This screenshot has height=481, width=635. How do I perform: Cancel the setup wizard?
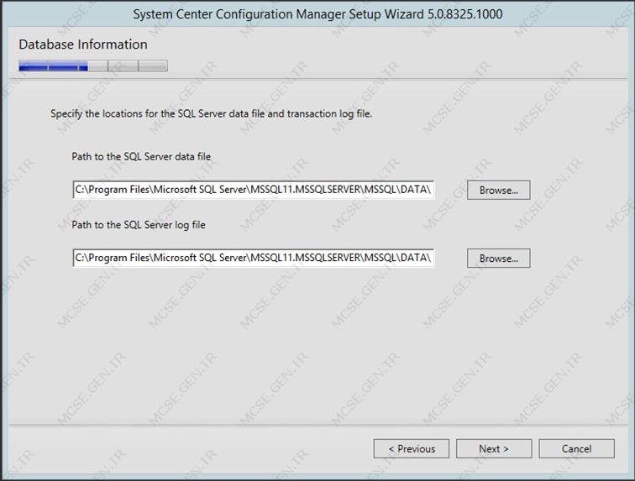pyautogui.click(x=577, y=448)
